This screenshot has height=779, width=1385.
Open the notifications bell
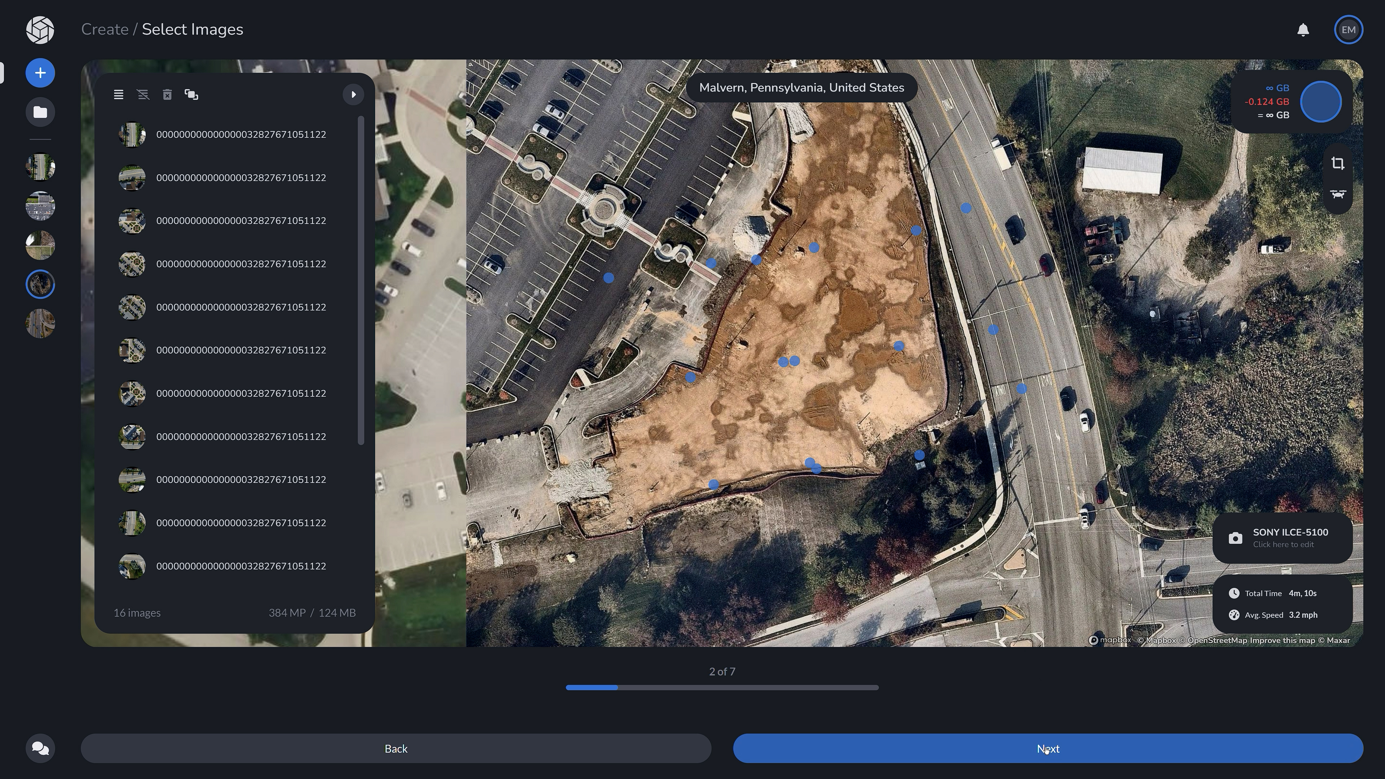pos(1303,30)
